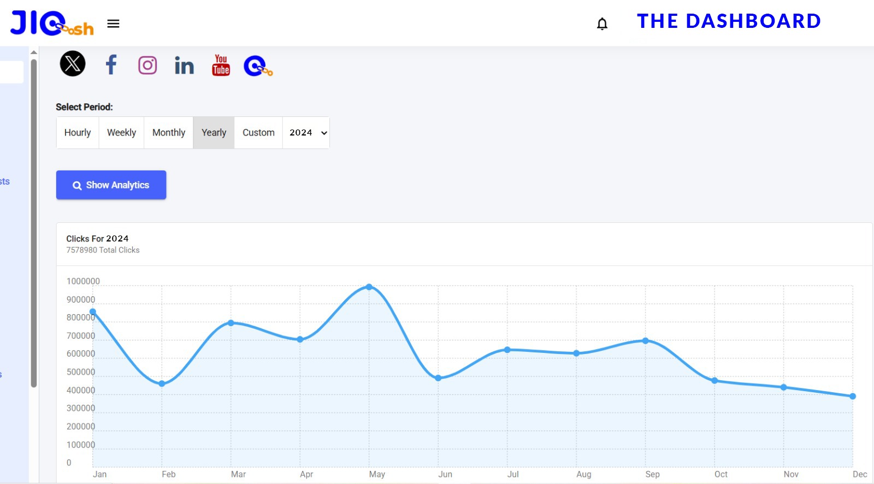Select the Facebook icon
Viewport: 874px width, 484px height.
111,64
